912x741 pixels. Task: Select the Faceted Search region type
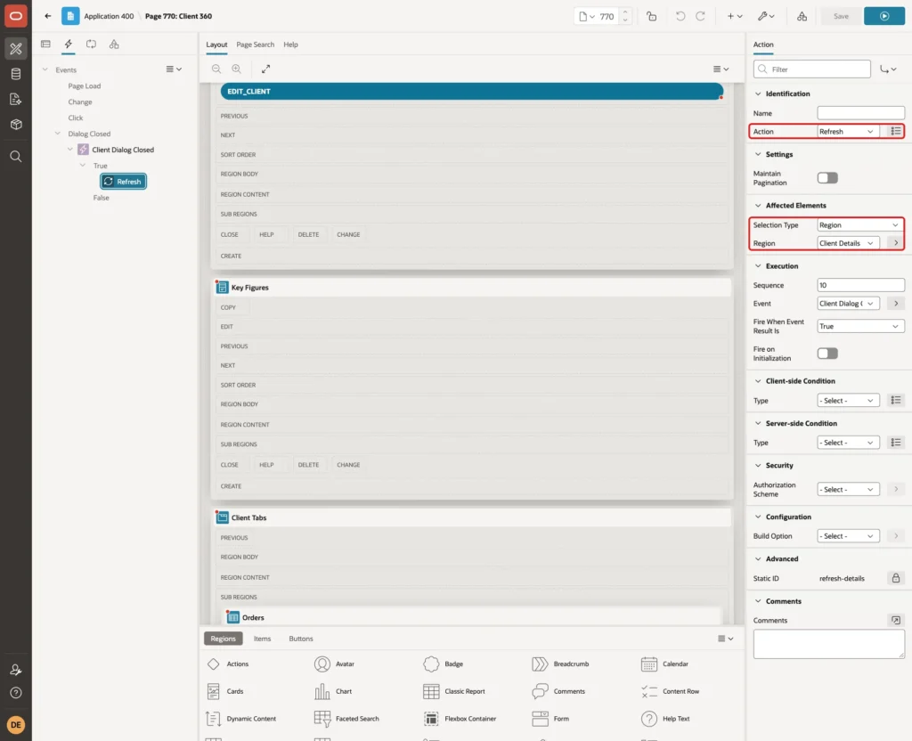tap(346, 719)
